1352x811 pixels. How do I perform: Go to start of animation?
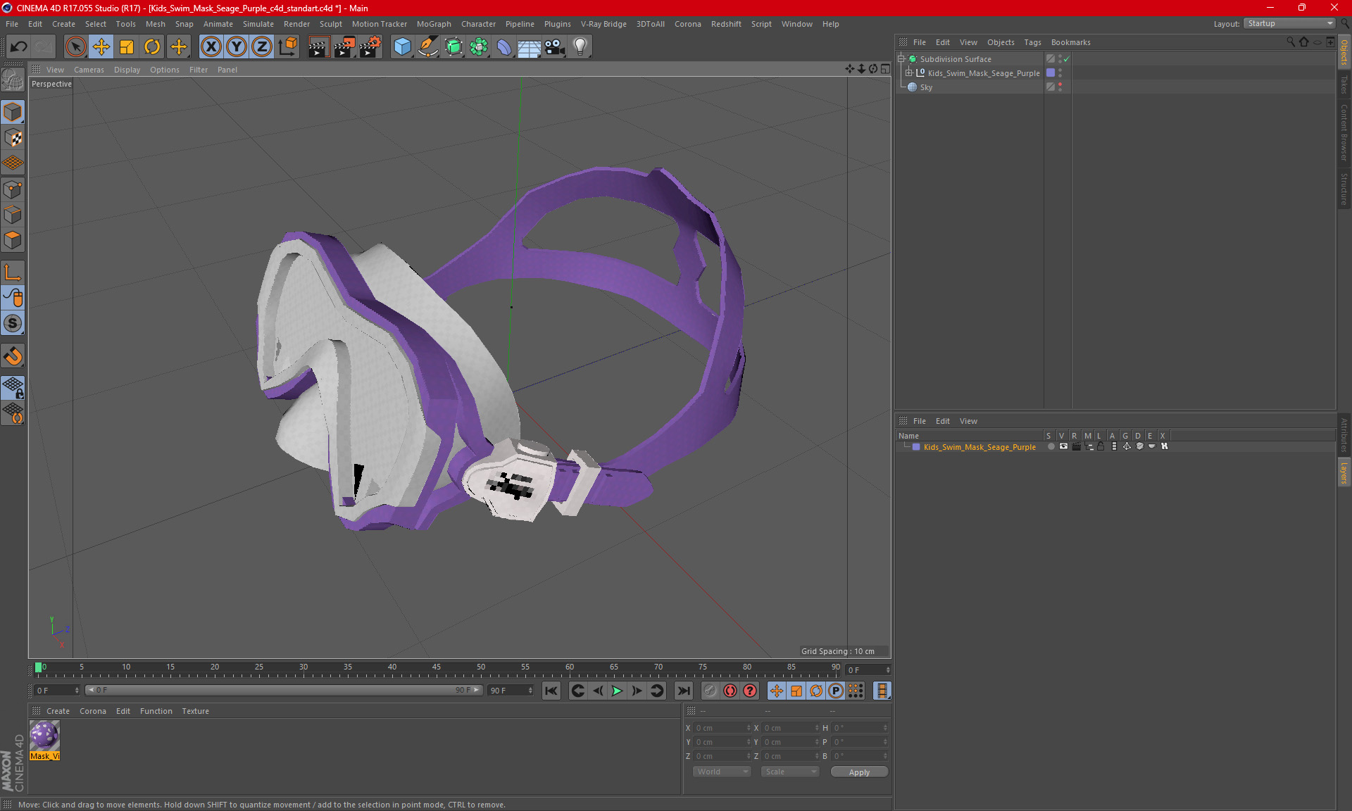point(551,691)
